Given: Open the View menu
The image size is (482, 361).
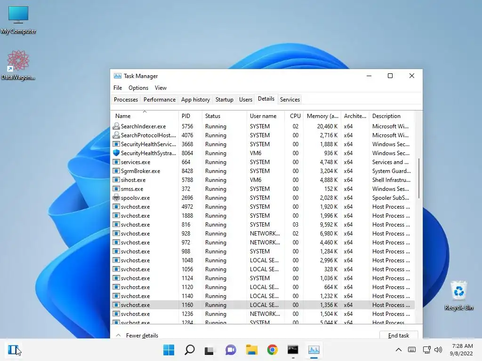Looking at the screenshot, I should pyautogui.click(x=161, y=88).
